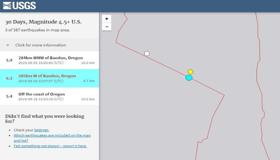Zoom in on the map with plus button
This screenshot has height=160, width=280.
[107, 19]
